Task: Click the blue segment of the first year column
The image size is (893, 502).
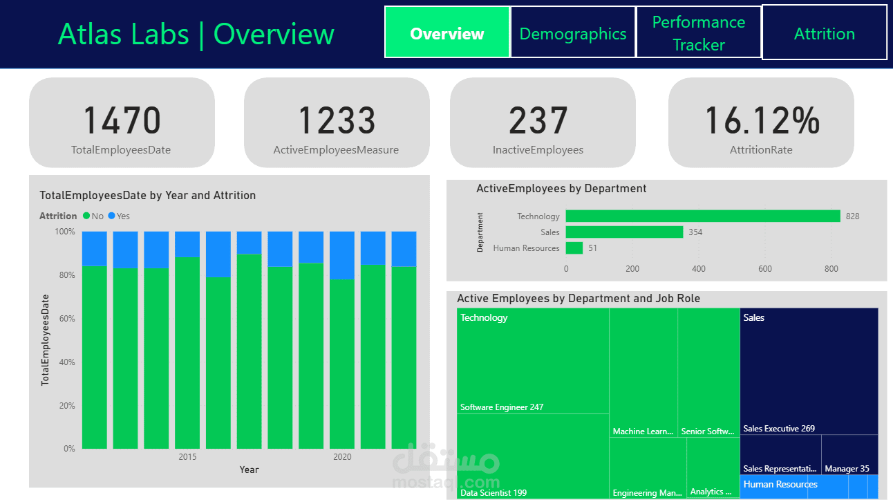Action: click(x=95, y=248)
